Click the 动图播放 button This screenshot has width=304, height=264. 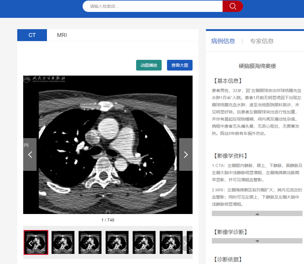pyautogui.click(x=149, y=65)
